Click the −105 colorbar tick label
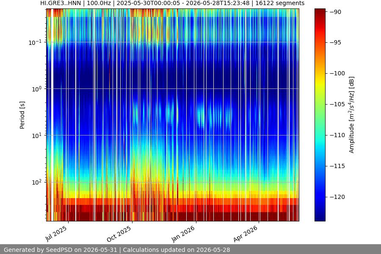This screenshot has height=254, width=381. [x=337, y=104]
